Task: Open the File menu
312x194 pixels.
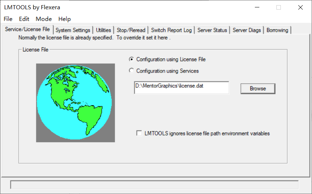Action: (8, 19)
